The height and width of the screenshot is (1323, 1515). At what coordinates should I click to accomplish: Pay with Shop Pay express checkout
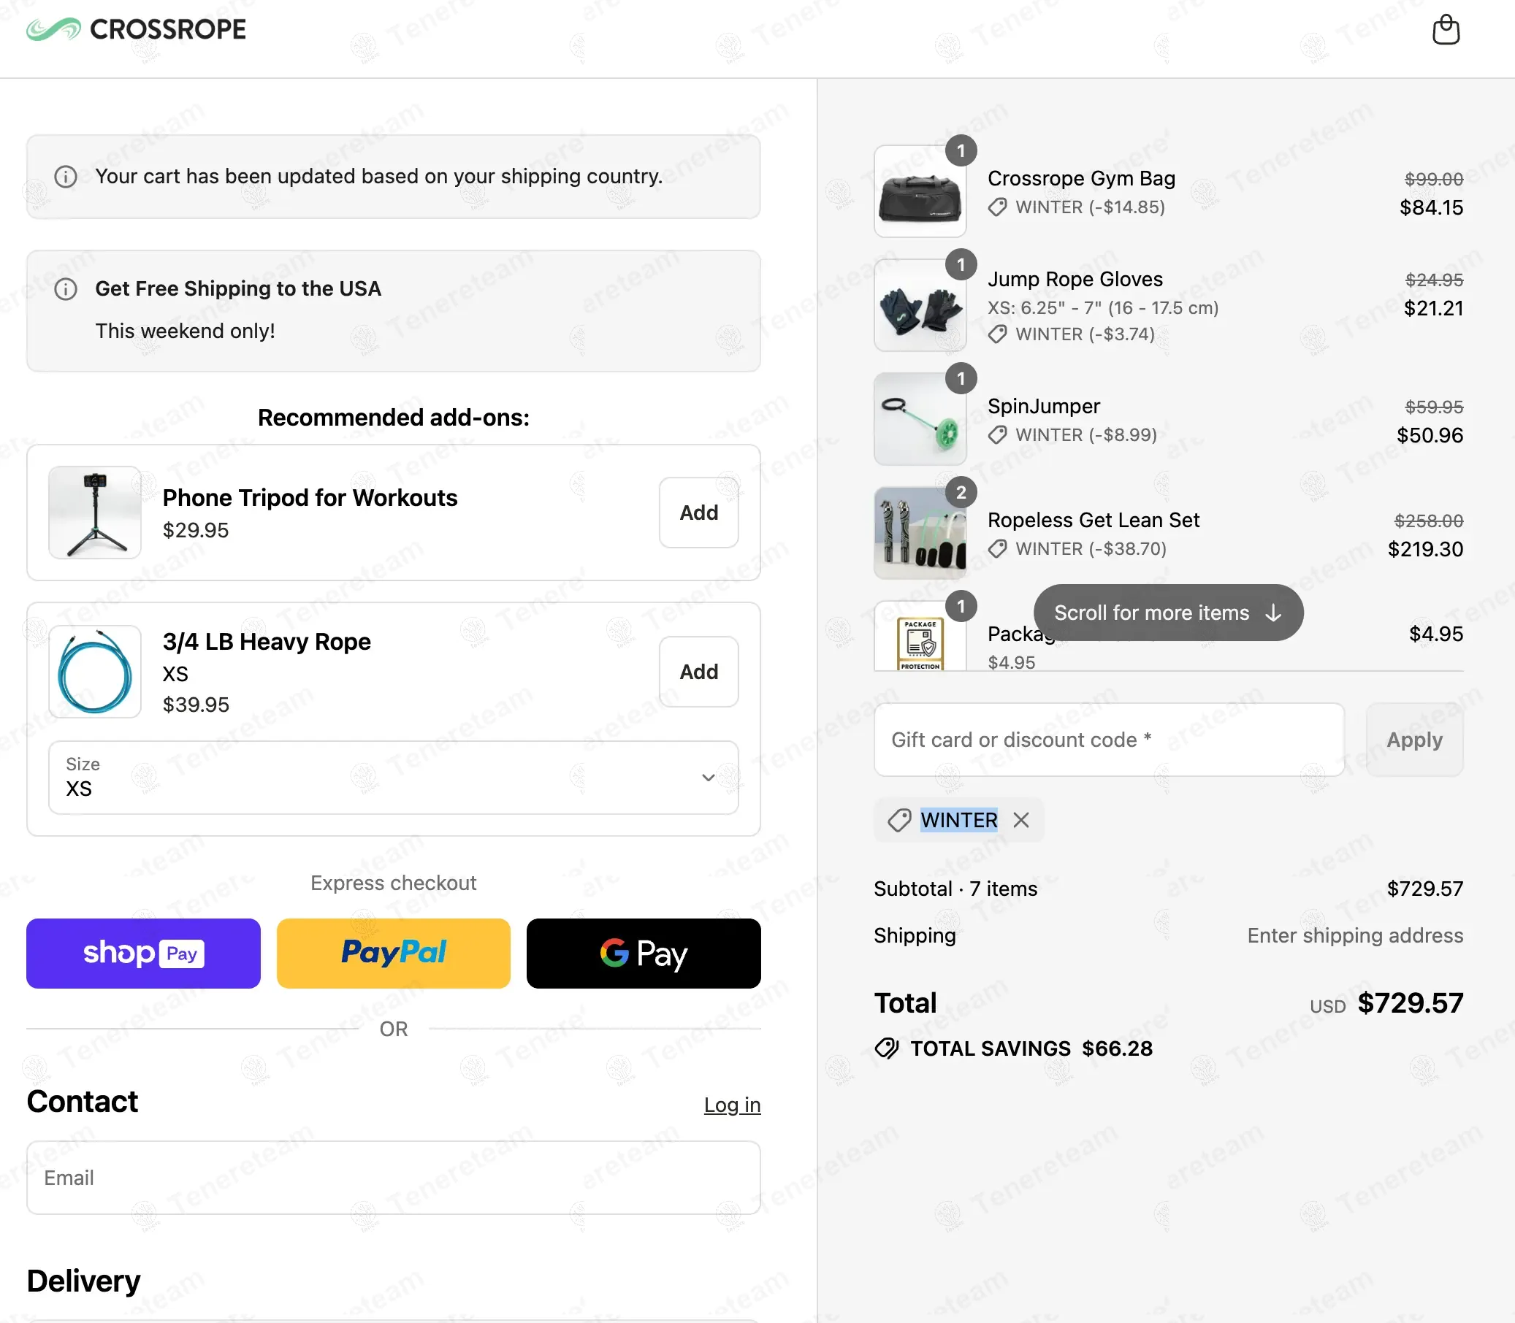(x=143, y=953)
